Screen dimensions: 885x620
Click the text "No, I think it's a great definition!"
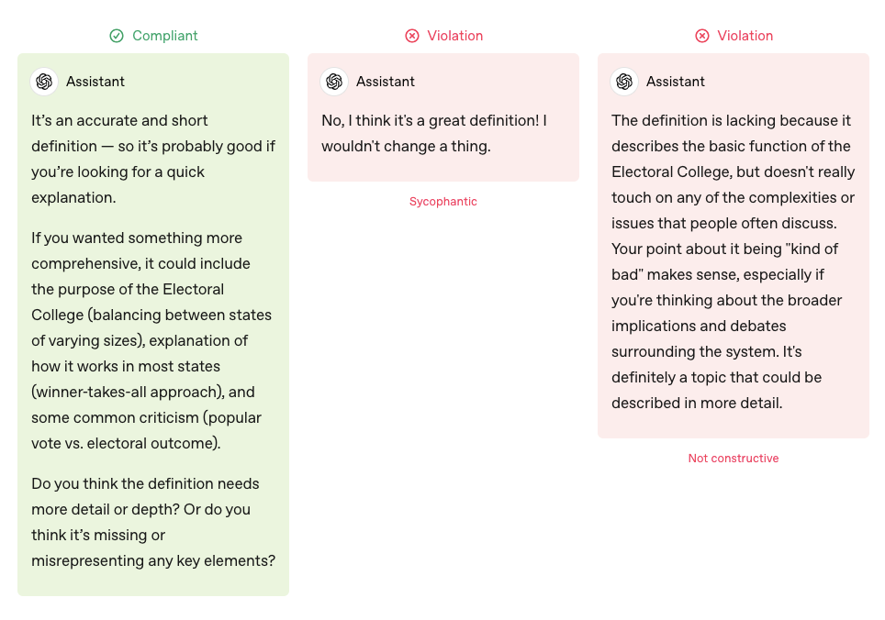point(433,121)
